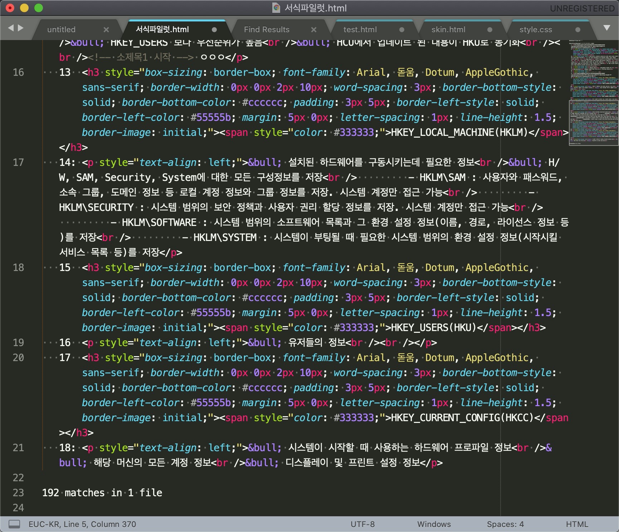
Task: Click HKEY_LOCAL_MACHINE(HKLM) text in code
Action: tap(459, 132)
